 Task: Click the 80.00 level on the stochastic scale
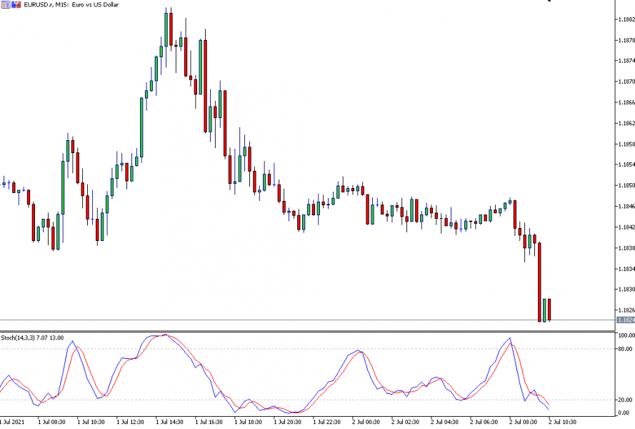coord(625,349)
